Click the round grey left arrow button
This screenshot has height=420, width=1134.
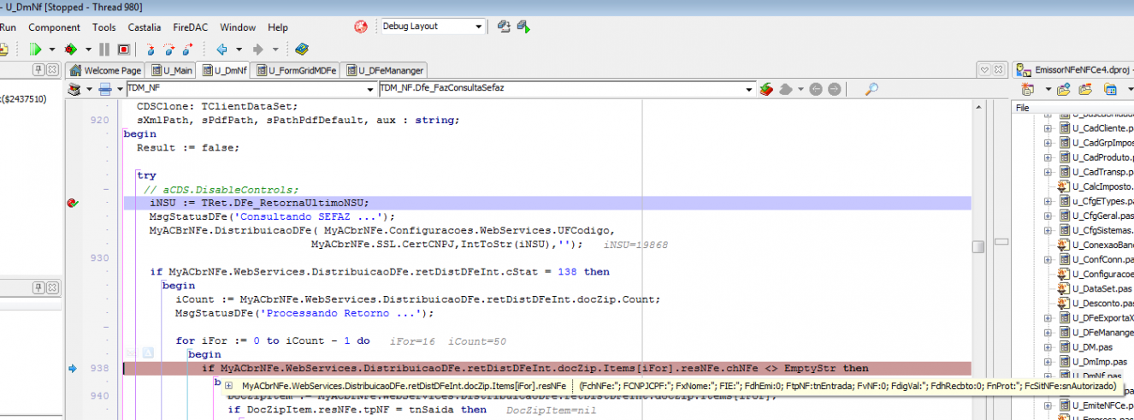tap(816, 89)
